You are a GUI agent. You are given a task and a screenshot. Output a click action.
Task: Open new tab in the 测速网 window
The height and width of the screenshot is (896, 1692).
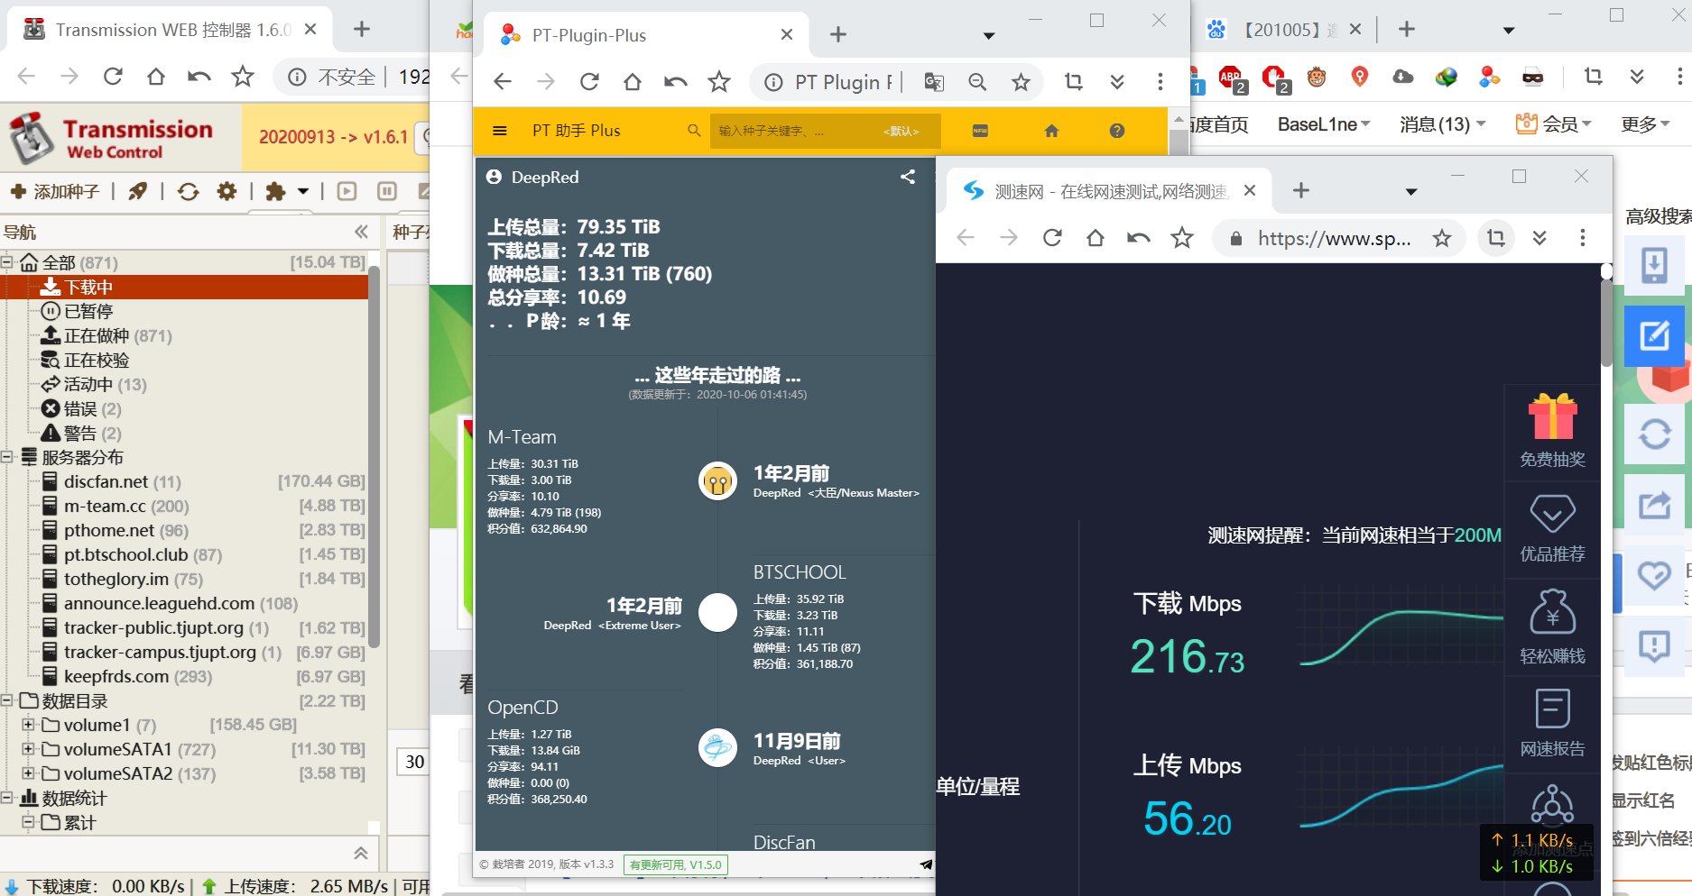[1300, 190]
